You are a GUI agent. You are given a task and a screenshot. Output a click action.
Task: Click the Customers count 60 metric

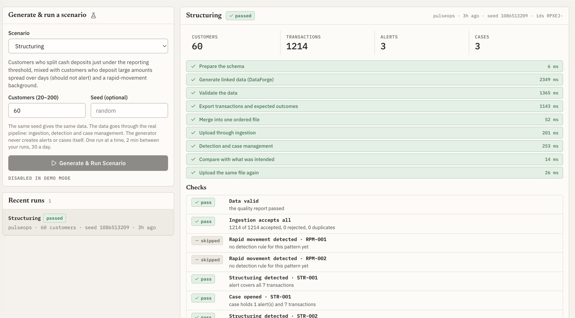(197, 46)
